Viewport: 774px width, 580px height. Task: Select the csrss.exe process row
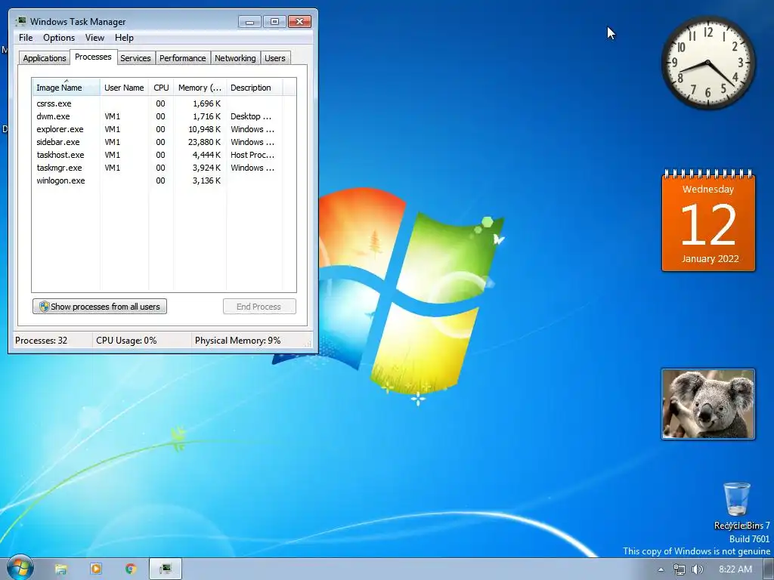coord(157,103)
